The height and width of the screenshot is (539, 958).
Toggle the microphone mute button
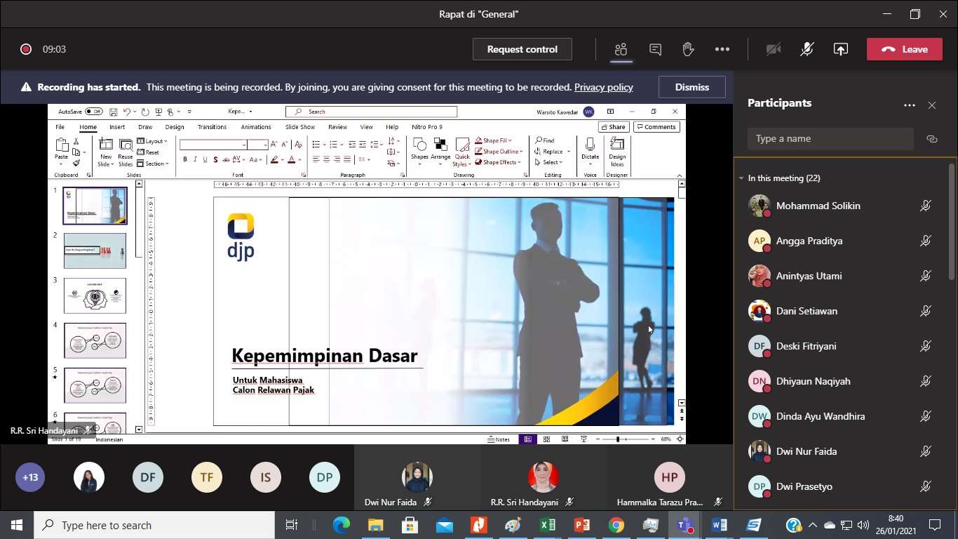tap(807, 49)
